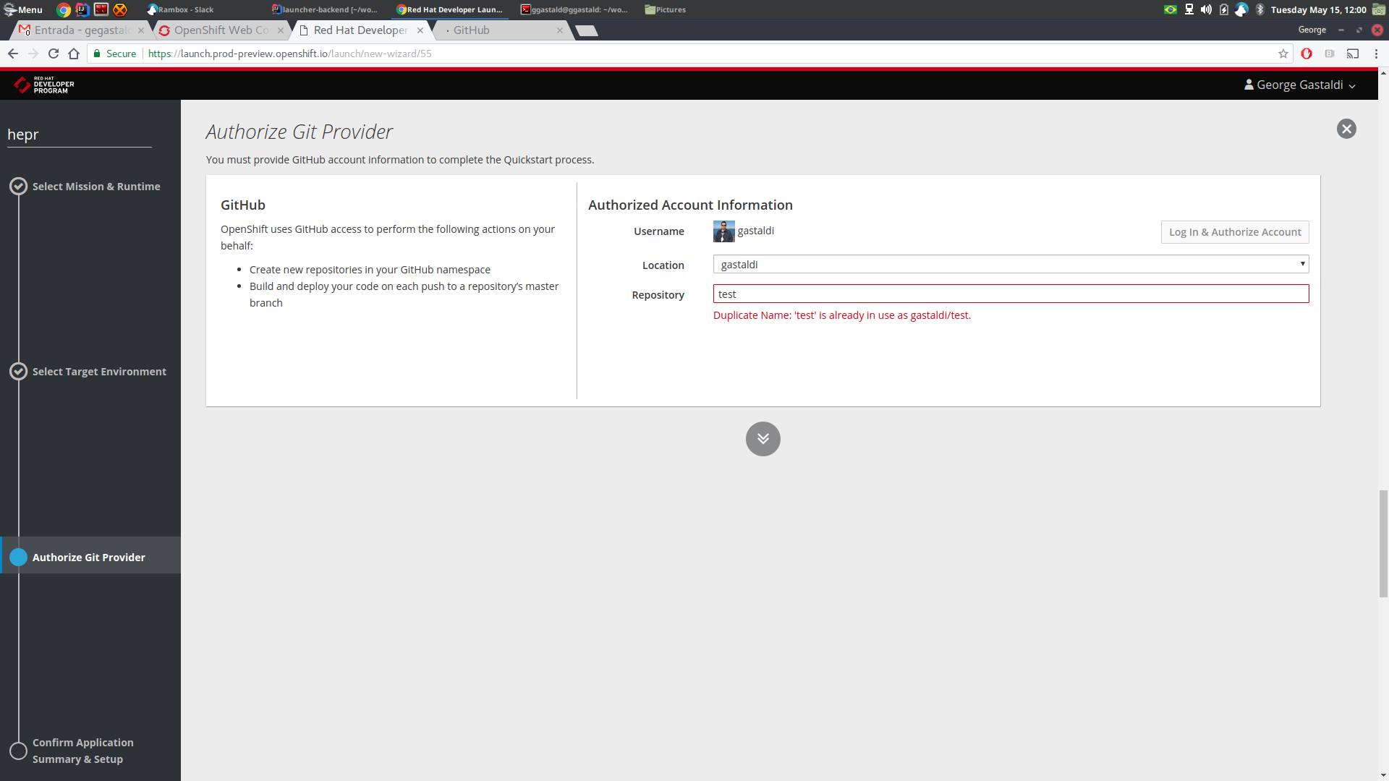Click the speaker volume icon in system tray
This screenshot has width=1389, height=781.
point(1206,9)
